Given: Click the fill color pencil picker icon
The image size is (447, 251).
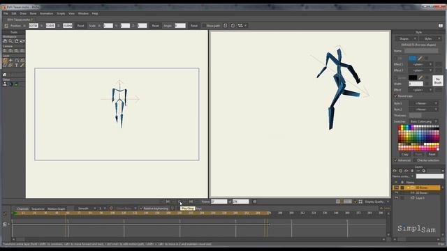Looking at the screenshot, I should (x=420, y=58).
